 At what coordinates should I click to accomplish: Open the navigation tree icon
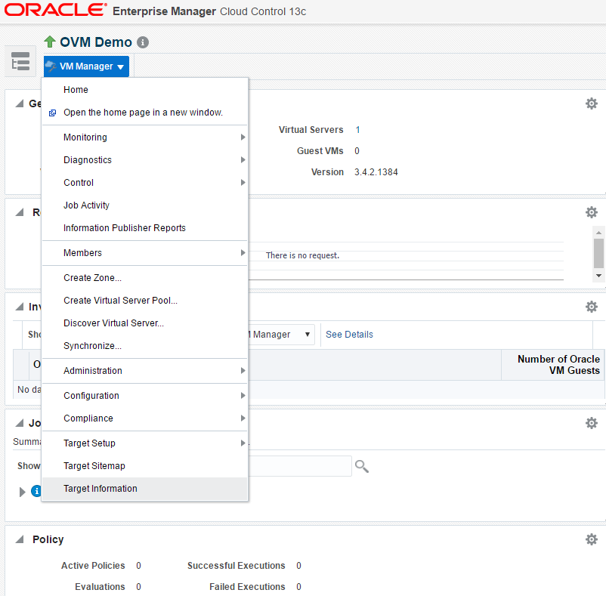coord(20,61)
